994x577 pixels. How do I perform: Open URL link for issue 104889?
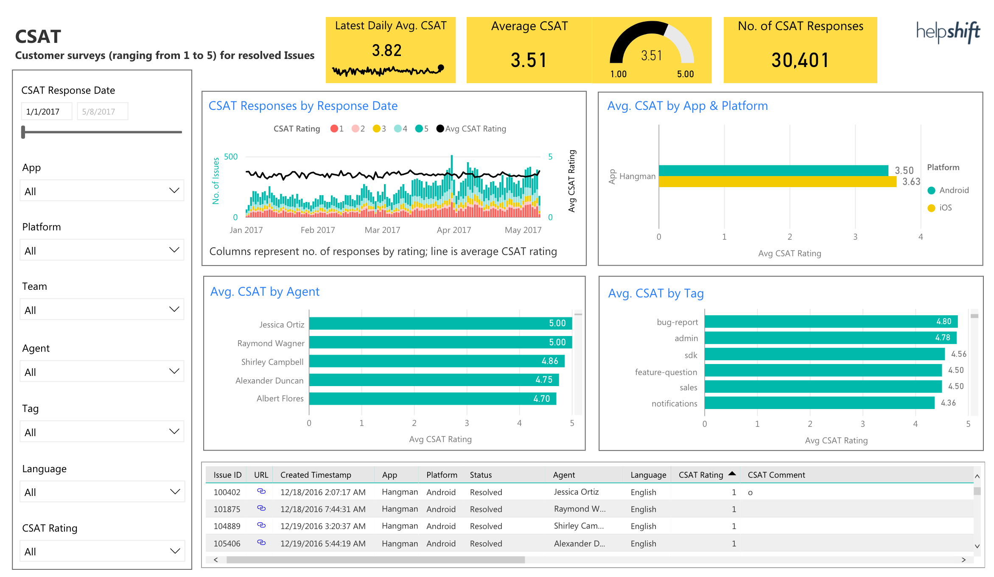pyautogui.click(x=261, y=526)
